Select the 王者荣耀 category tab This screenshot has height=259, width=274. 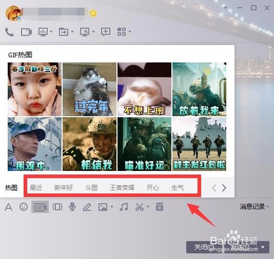(122, 188)
